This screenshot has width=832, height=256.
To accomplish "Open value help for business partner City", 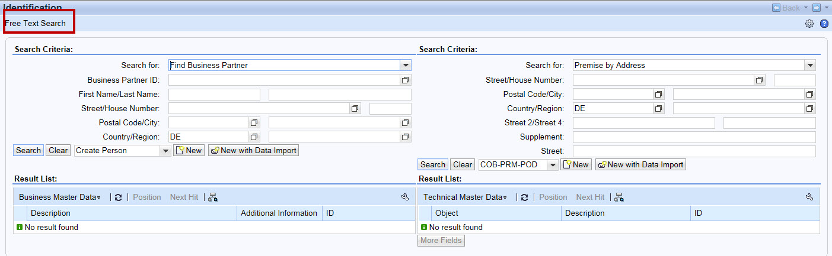I will [x=406, y=122].
